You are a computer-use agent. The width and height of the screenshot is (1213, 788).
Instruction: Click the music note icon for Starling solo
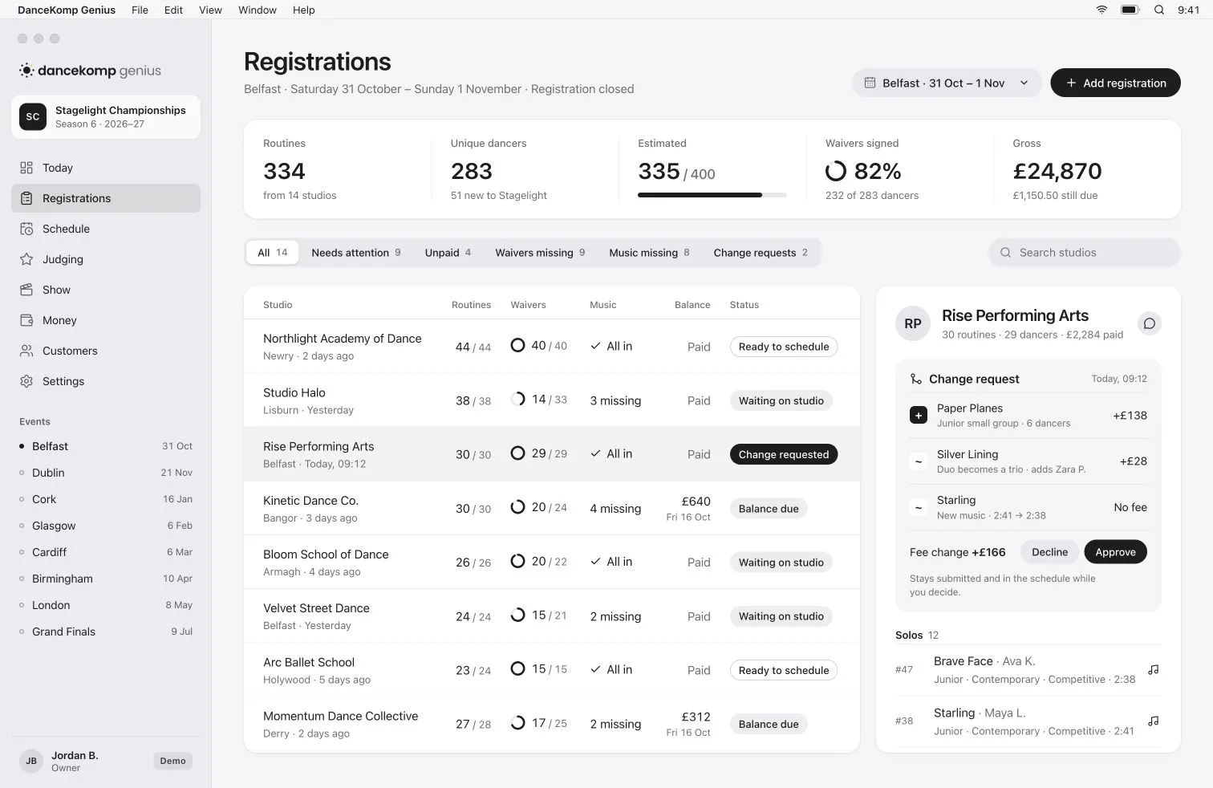pyautogui.click(x=1154, y=721)
